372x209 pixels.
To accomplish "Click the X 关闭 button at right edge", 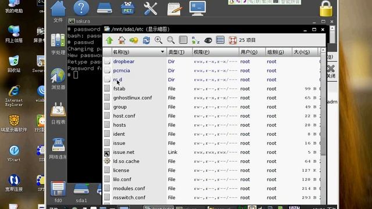I will [x=331, y=71].
